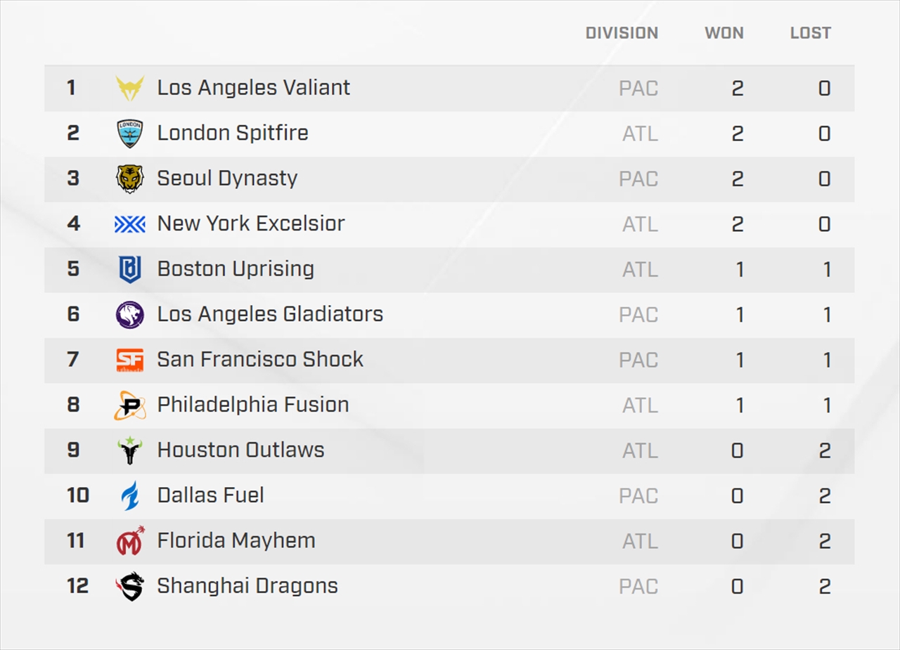This screenshot has height=650, width=900.
Task: Select the Florida Mayhem team name
Action: [x=236, y=541]
